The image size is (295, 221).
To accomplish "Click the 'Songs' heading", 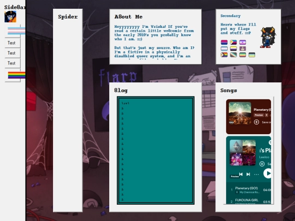I will 228,91.
